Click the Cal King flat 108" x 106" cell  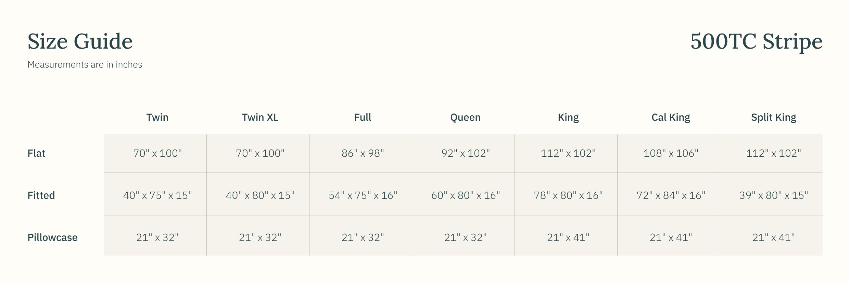(671, 153)
